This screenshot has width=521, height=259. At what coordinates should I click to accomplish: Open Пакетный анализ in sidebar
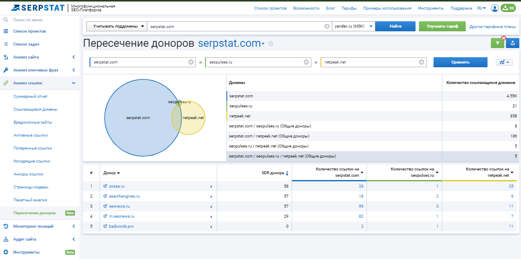[30, 200]
